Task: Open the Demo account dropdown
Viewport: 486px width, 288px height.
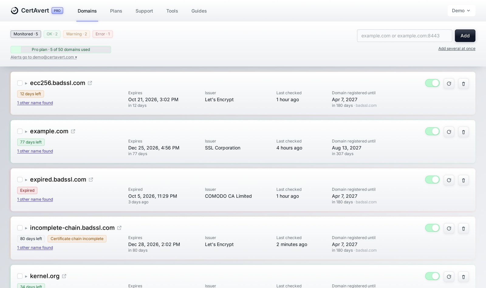Action: [461, 11]
